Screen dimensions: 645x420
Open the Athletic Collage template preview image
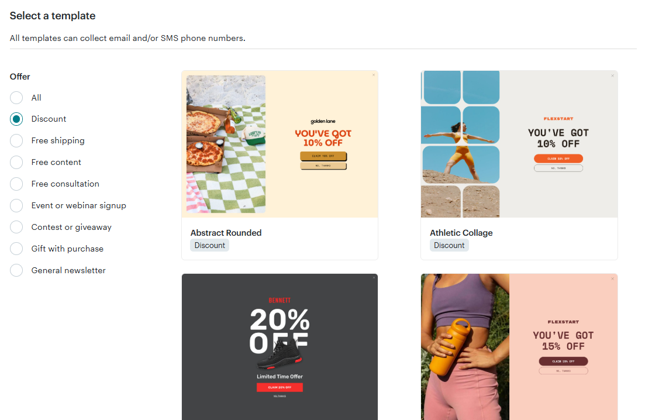[519, 144]
